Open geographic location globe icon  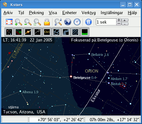coord(68,22)
